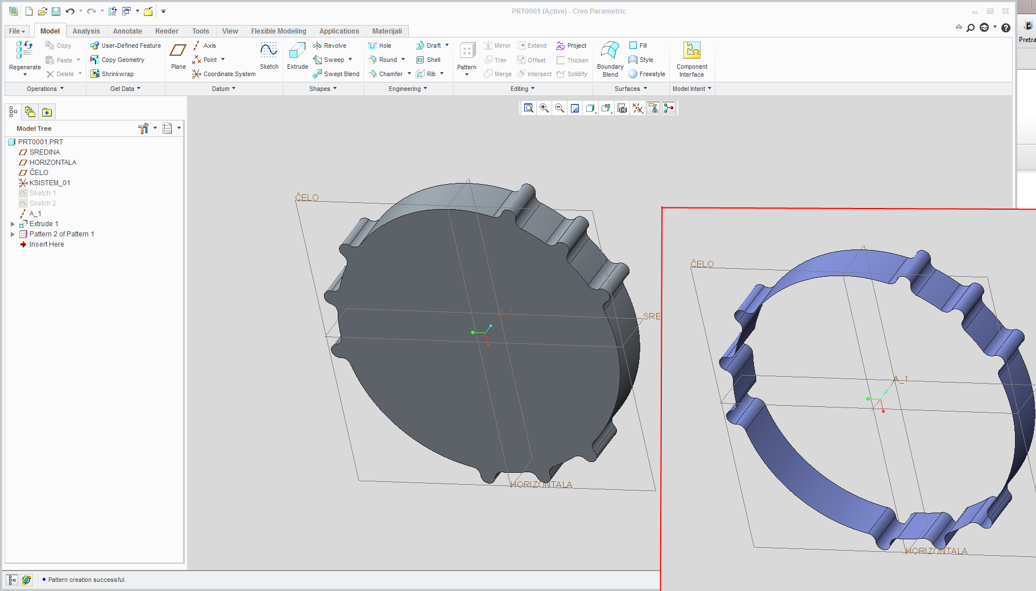Open the Folder Browser tab icon
Viewport: 1036px width, 591px height.
30,112
